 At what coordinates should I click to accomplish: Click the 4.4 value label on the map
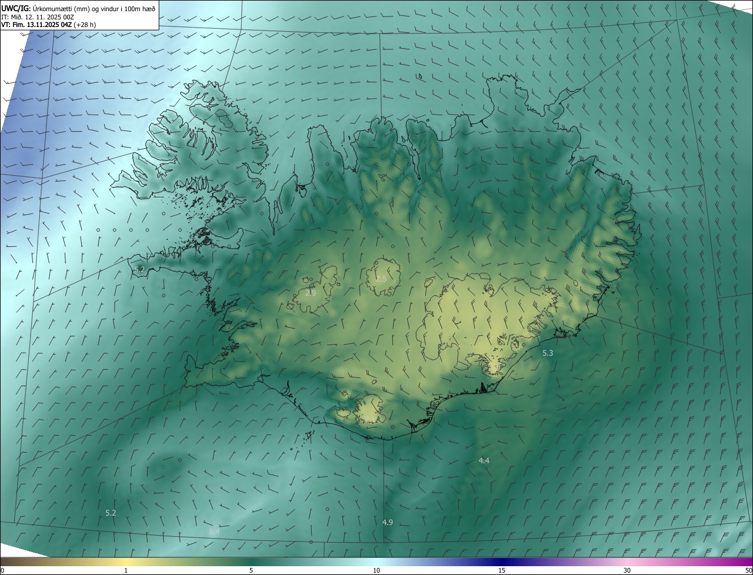484,460
